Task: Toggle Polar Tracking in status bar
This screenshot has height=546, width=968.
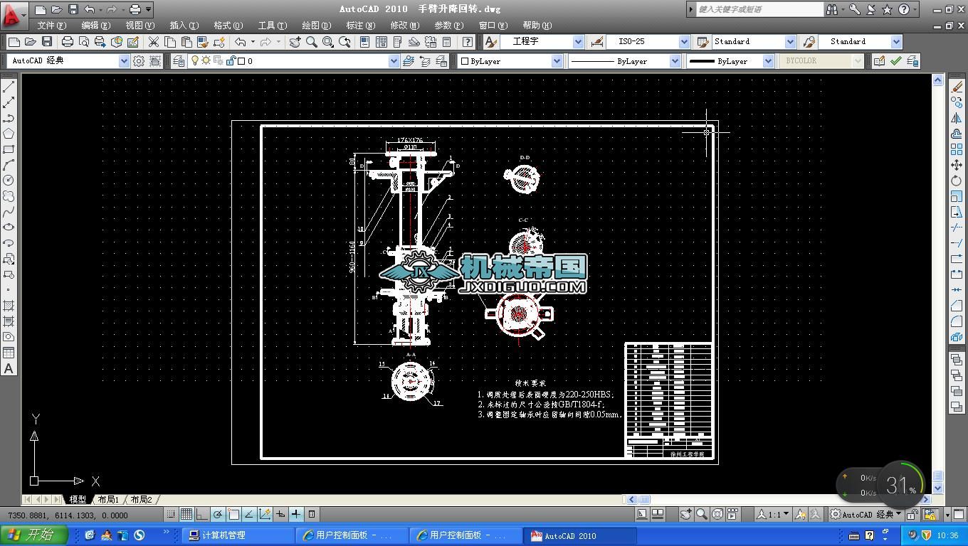Action: pos(218,515)
